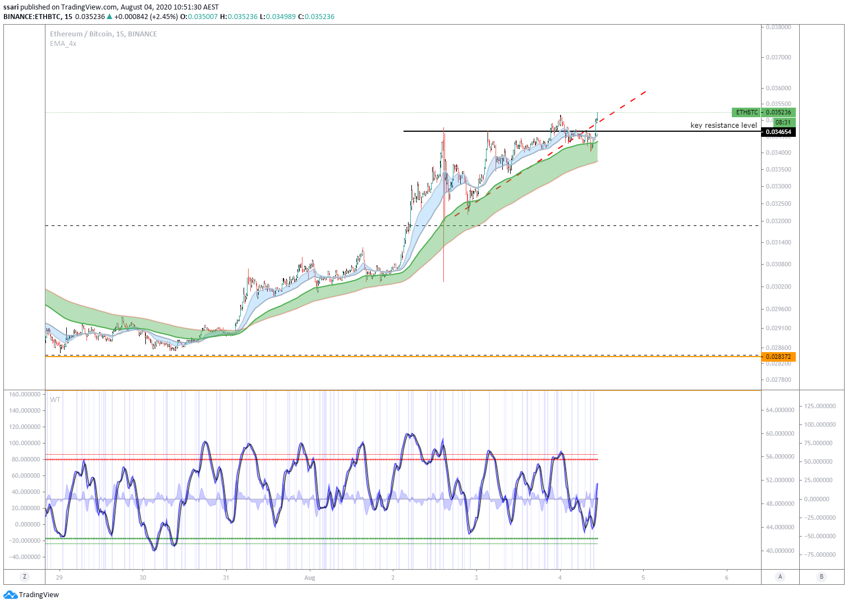The height and width of the screenshot is (605, 848).
Task: Click the date label 4 on time axis
Action: pos(560,578)
